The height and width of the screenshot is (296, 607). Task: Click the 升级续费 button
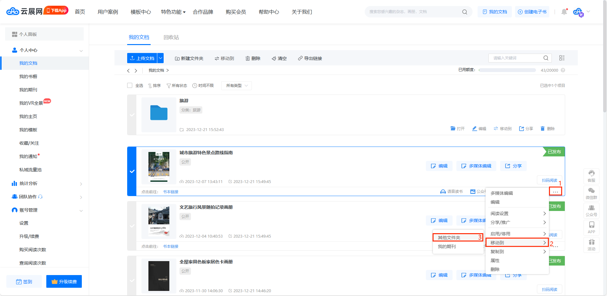64,281
